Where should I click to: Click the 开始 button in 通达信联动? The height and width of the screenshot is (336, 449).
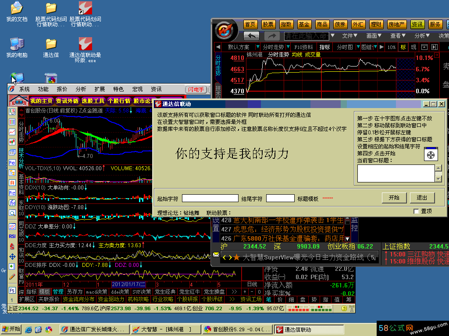click(x=394, y=198)
